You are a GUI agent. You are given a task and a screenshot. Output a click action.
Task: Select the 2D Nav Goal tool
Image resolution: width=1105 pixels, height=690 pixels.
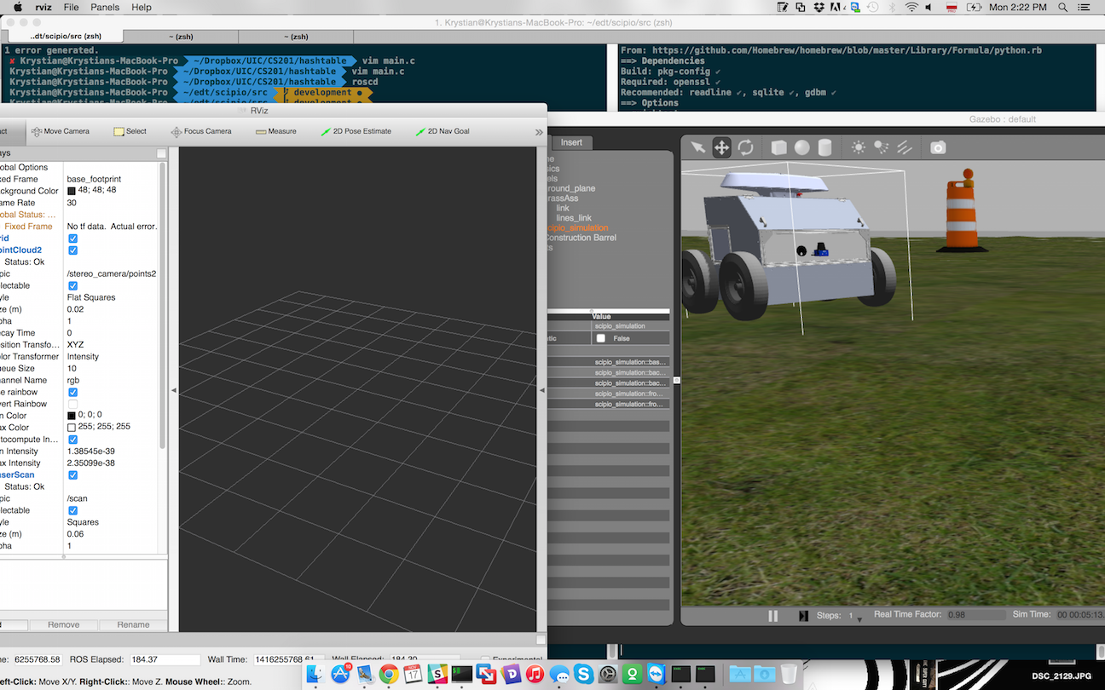(x=443, y=131)
